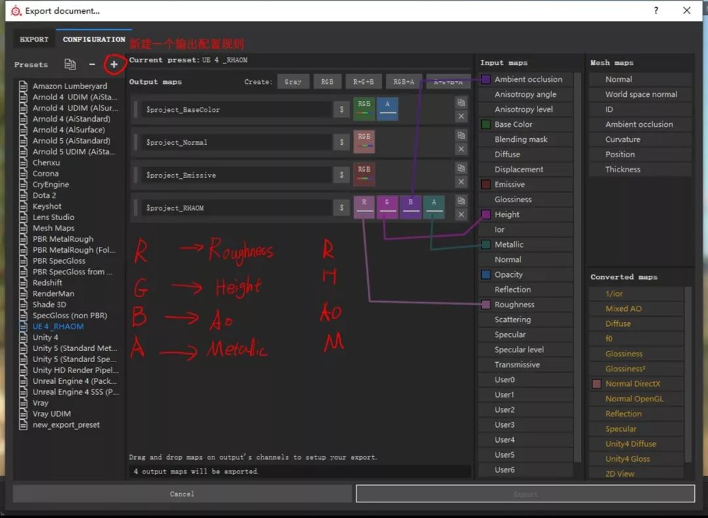Image resolution: width=708 pixels, height=518 pixels.
Task: Create a new export preset with plus icon
Action: point(114,64)
